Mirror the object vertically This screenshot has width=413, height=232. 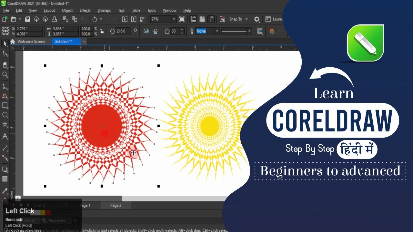(155, 31)
